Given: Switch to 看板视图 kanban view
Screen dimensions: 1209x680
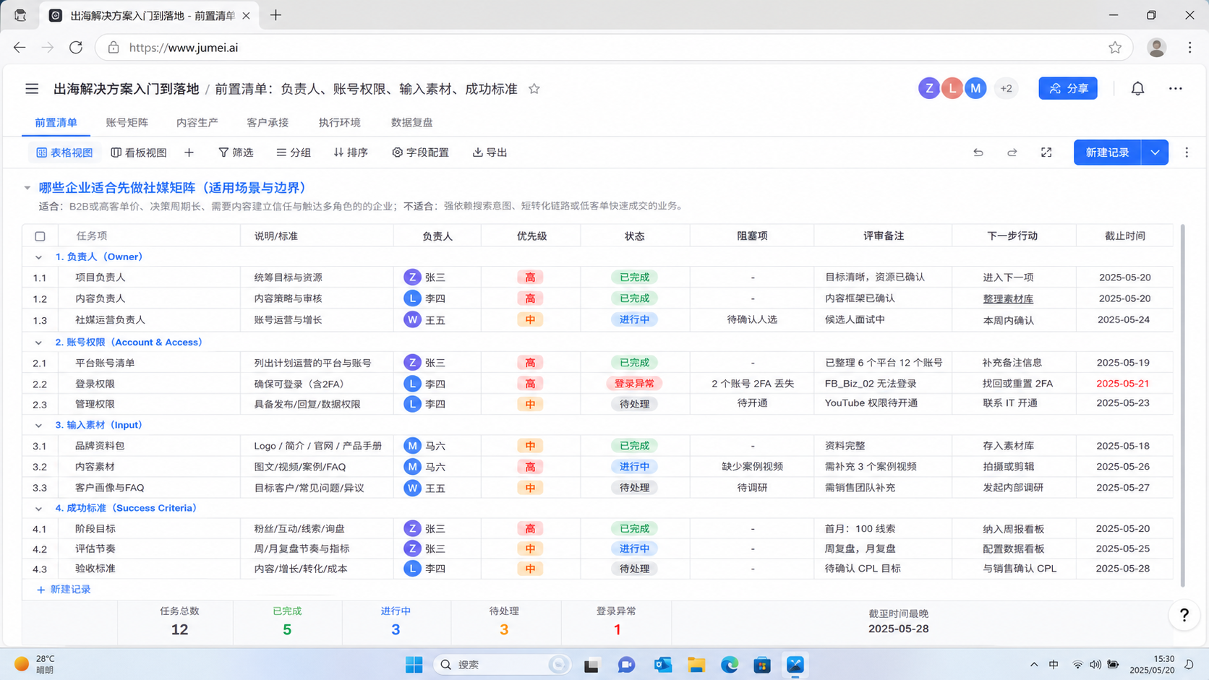Looking at the screenshot, I should tap(139, 152).
